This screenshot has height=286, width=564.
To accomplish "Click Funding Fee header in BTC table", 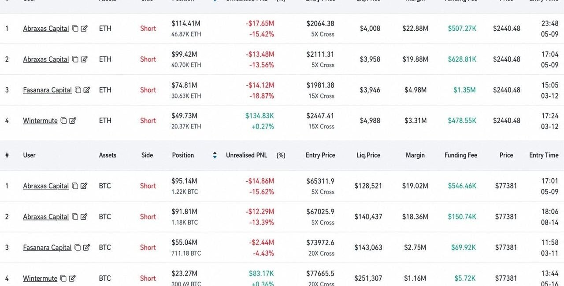I will click(461, 155).
